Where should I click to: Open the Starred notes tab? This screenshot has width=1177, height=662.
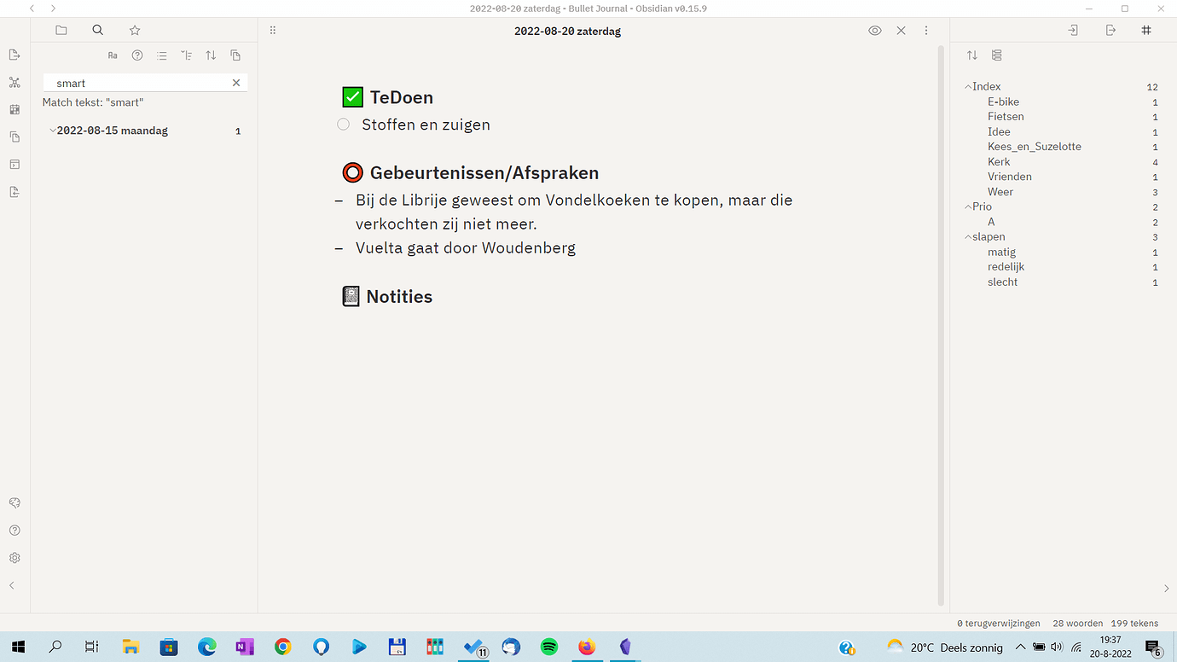click(134, 30)
